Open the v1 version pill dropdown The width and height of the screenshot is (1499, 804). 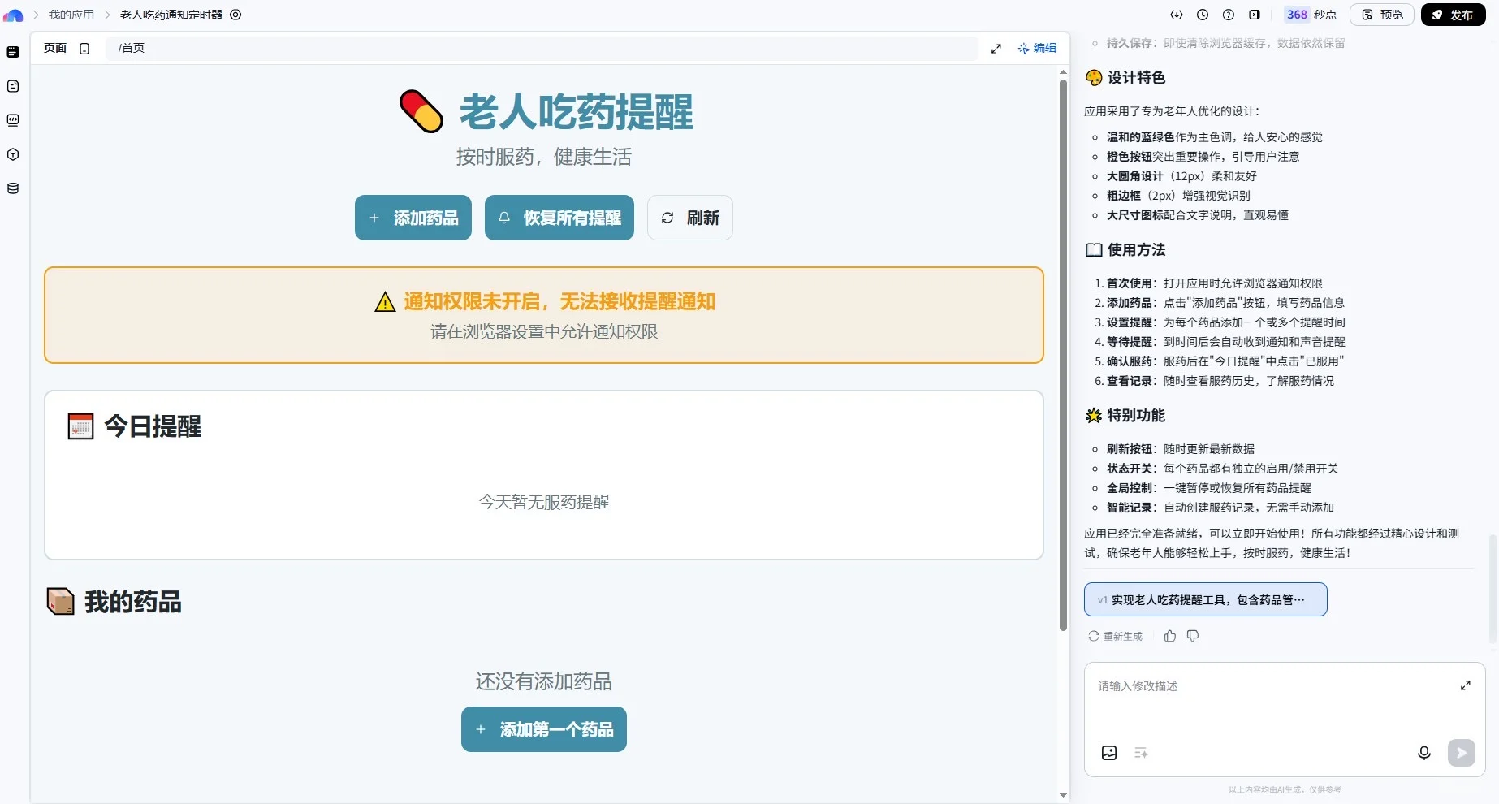pyautogui.click(x=1204, y=599)
